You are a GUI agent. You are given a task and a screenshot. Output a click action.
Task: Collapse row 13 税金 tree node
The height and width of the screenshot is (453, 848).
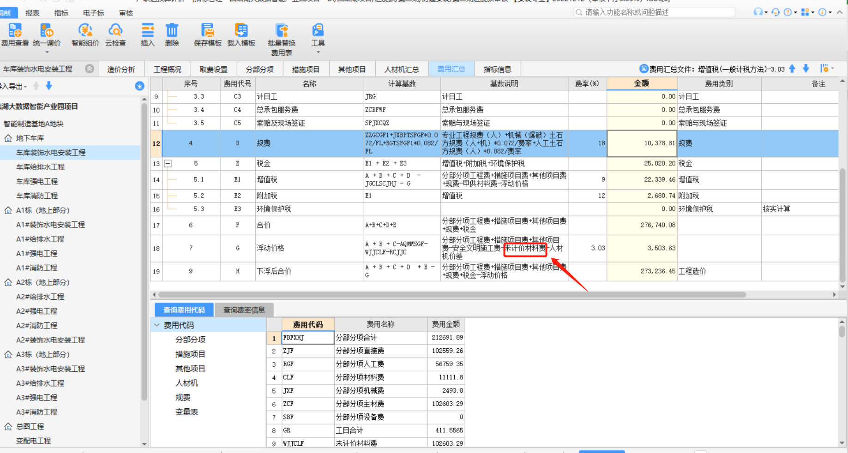[x=168, y=163]
